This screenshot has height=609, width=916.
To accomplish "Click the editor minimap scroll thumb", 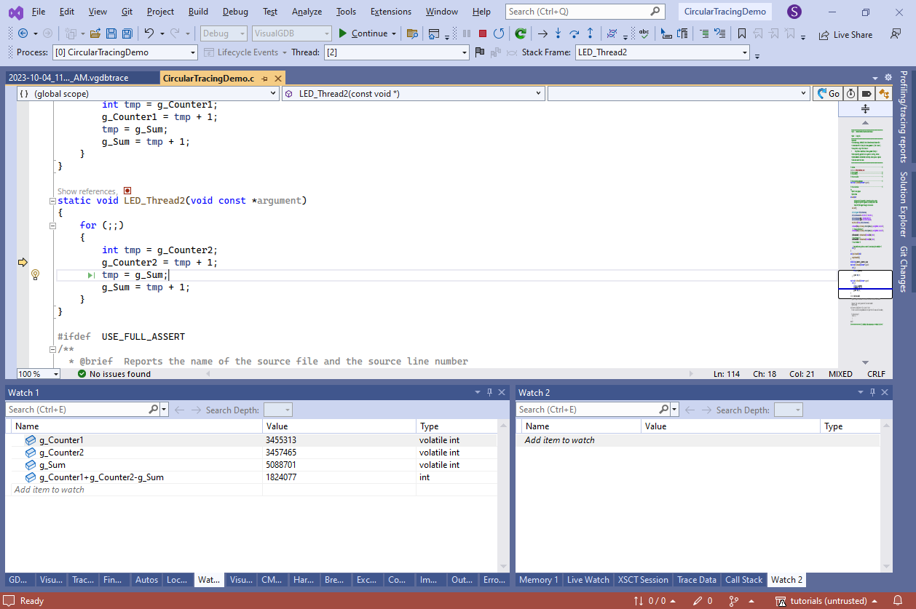I will pyautogui.click(x=865, y=284).
